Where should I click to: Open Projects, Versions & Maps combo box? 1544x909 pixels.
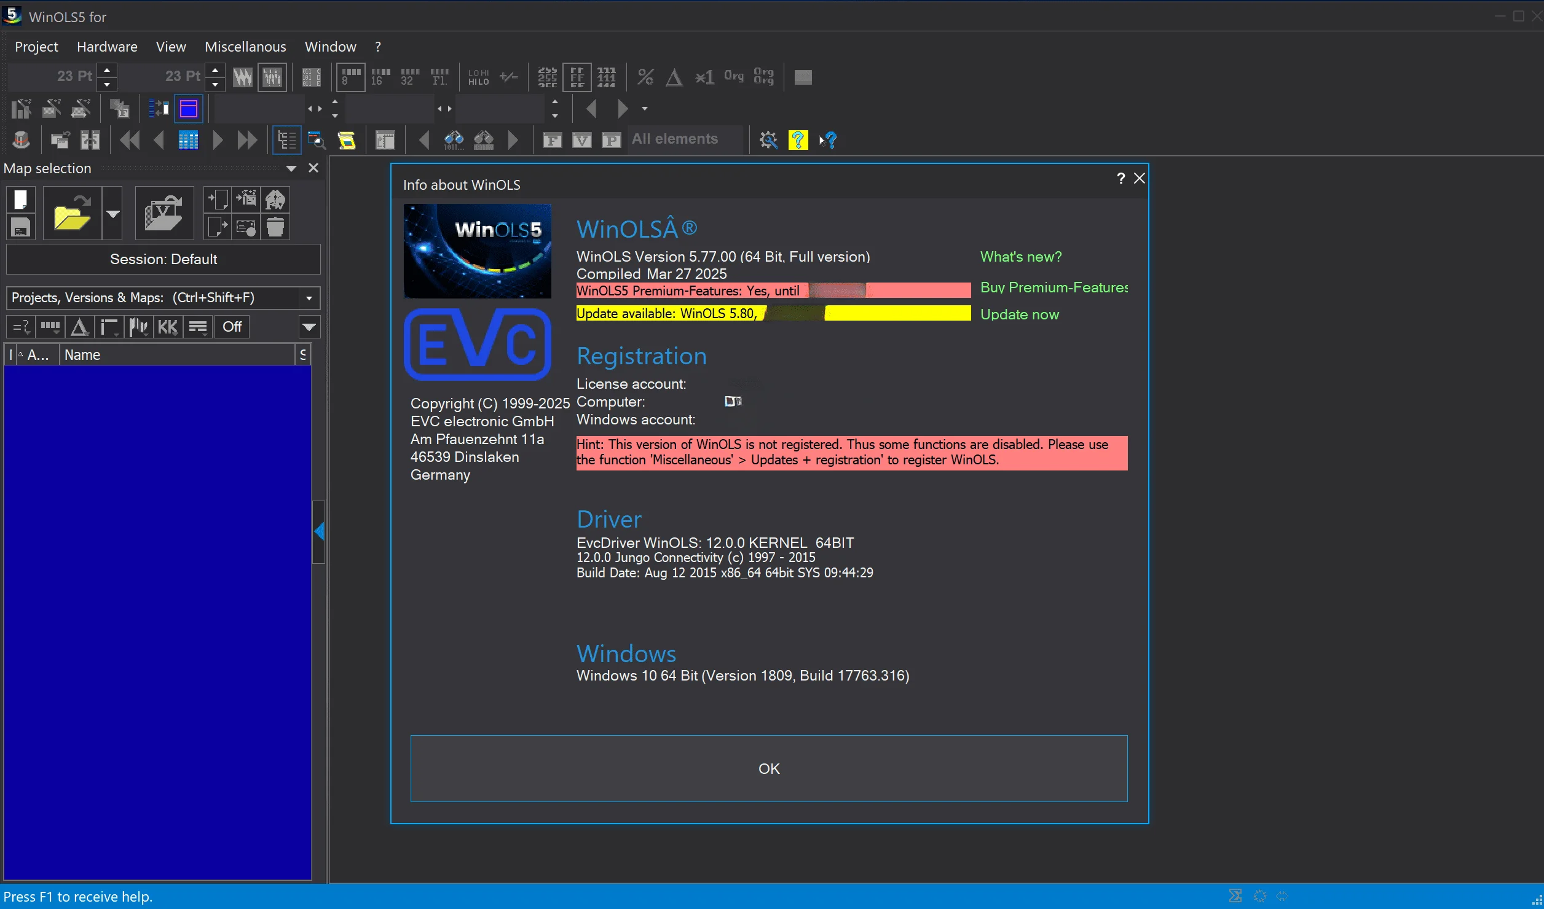pyautogui.click(x=163, y=298)
